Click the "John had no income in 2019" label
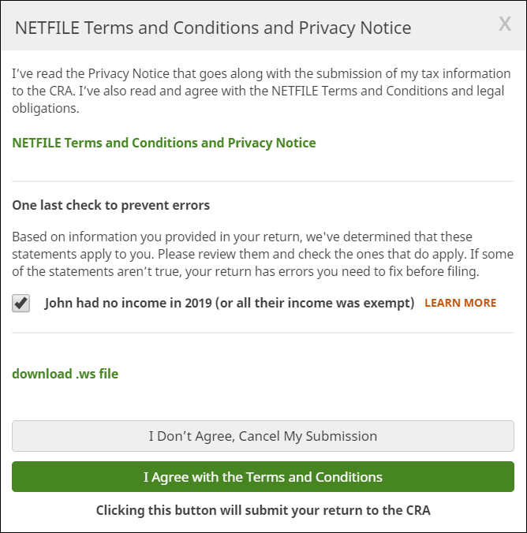Screen dimensions: 527x533 click(230, 303)
